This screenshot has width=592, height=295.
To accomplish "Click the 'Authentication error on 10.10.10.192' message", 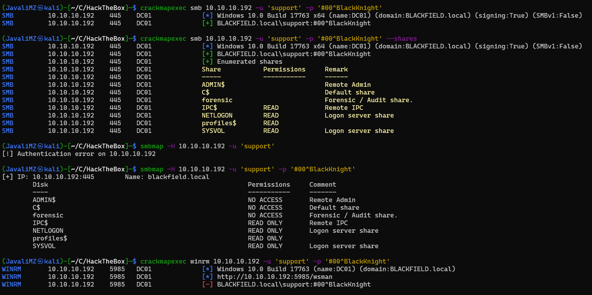I will click(86, 154).
